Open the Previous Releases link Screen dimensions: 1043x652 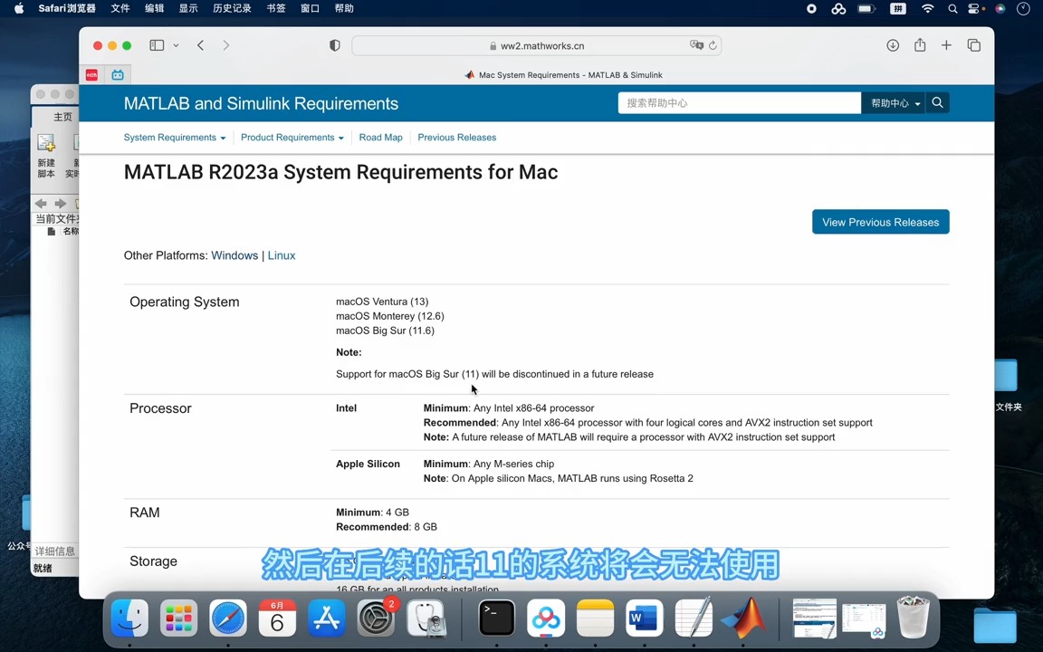tap(457, 138)
